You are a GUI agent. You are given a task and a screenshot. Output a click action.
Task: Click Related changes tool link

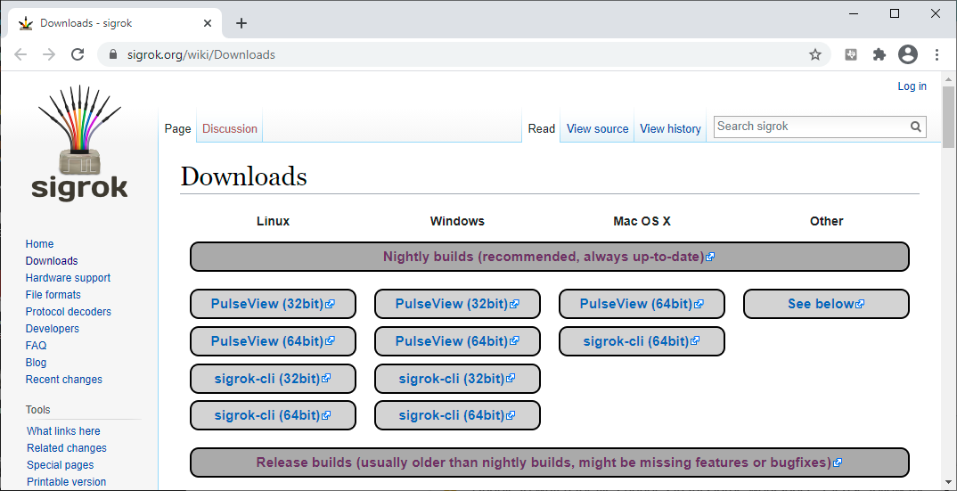tap(67, 448)
